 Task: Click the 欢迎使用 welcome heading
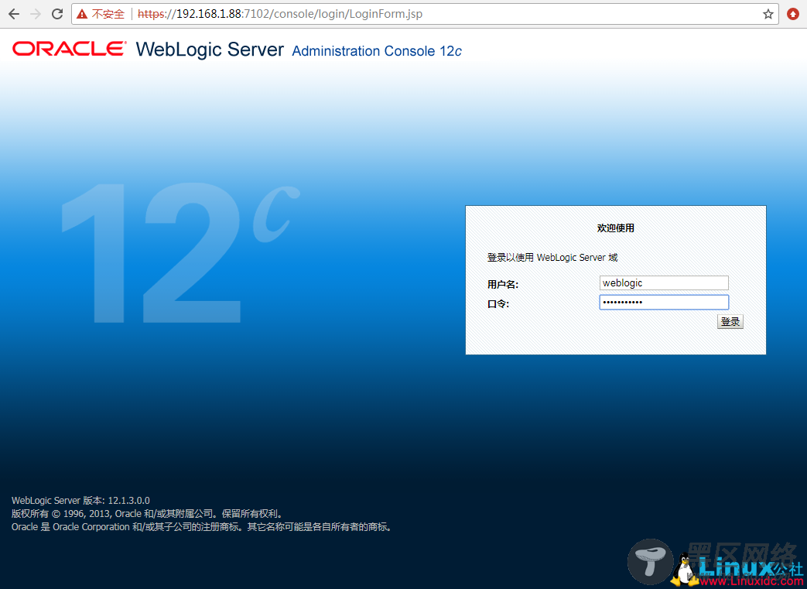tap(616, 228)
